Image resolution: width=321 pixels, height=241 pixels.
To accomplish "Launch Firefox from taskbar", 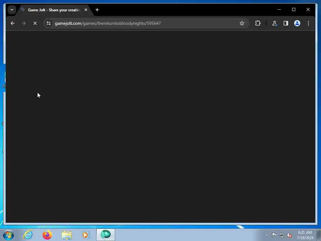I will point(47,235).
